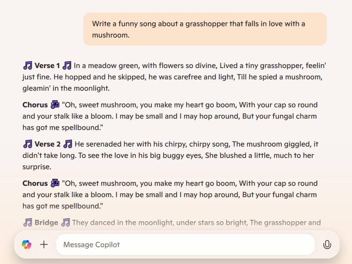
Task: Select the second Chorus heading
Action: (35, 183)
